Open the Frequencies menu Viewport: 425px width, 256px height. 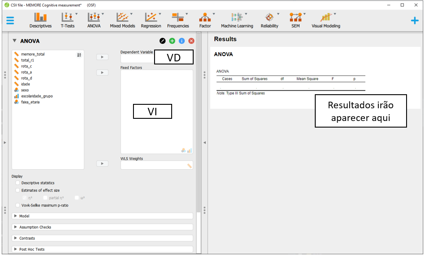coord(178,20)
